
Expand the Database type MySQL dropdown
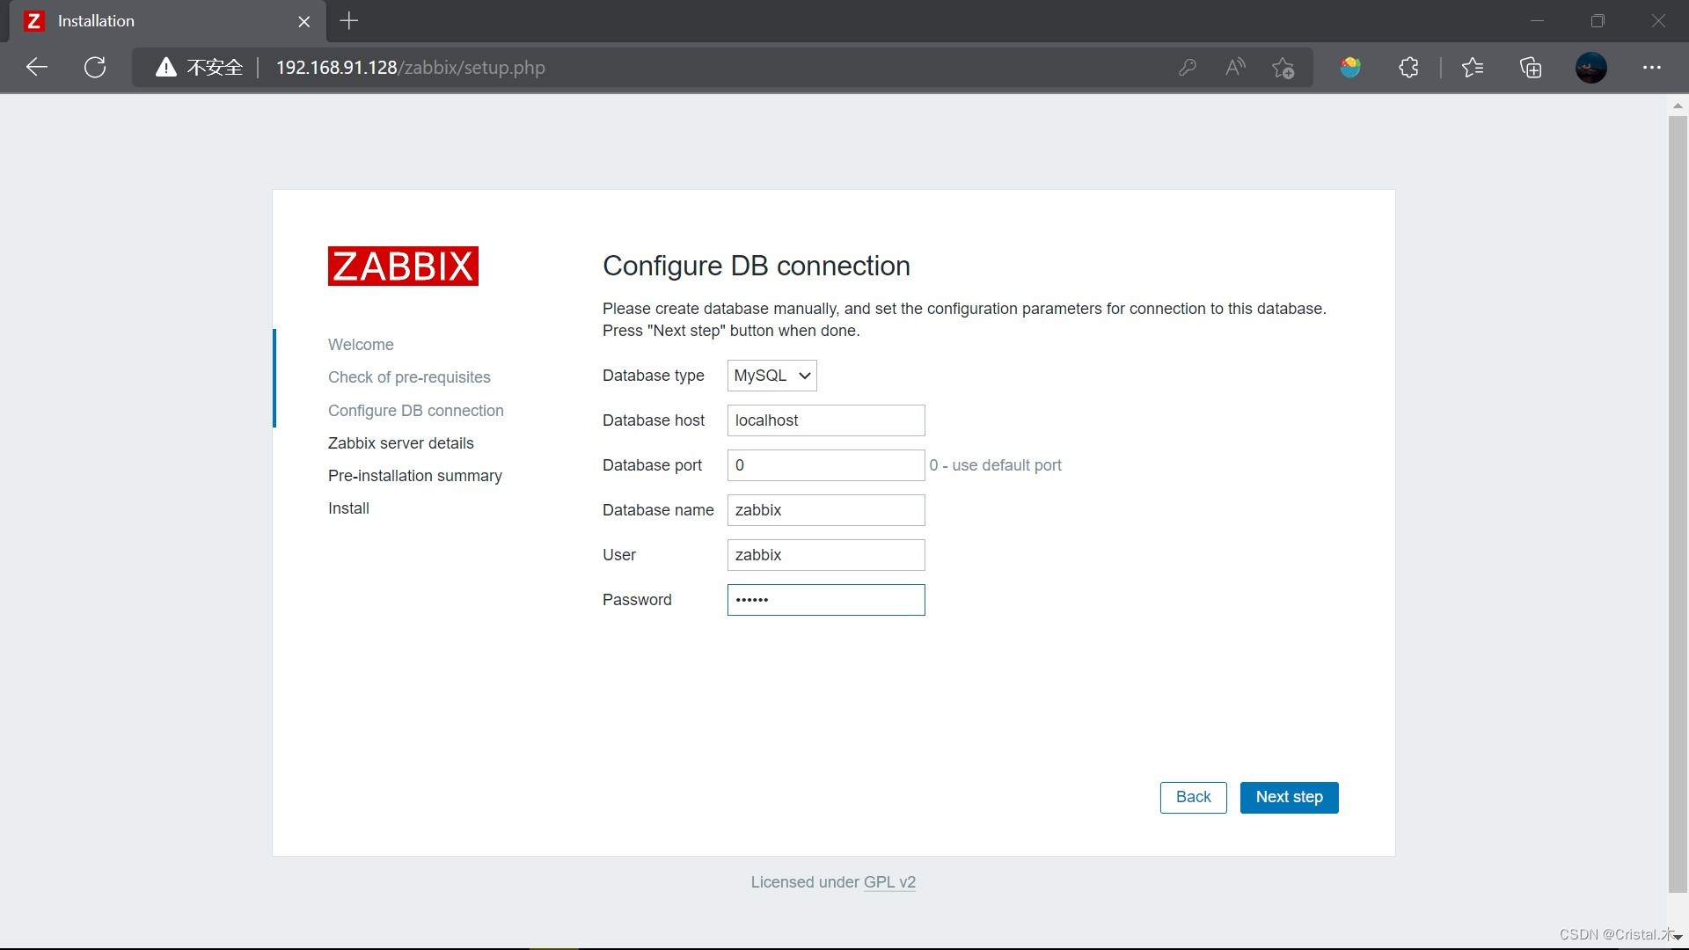[771, 376]
